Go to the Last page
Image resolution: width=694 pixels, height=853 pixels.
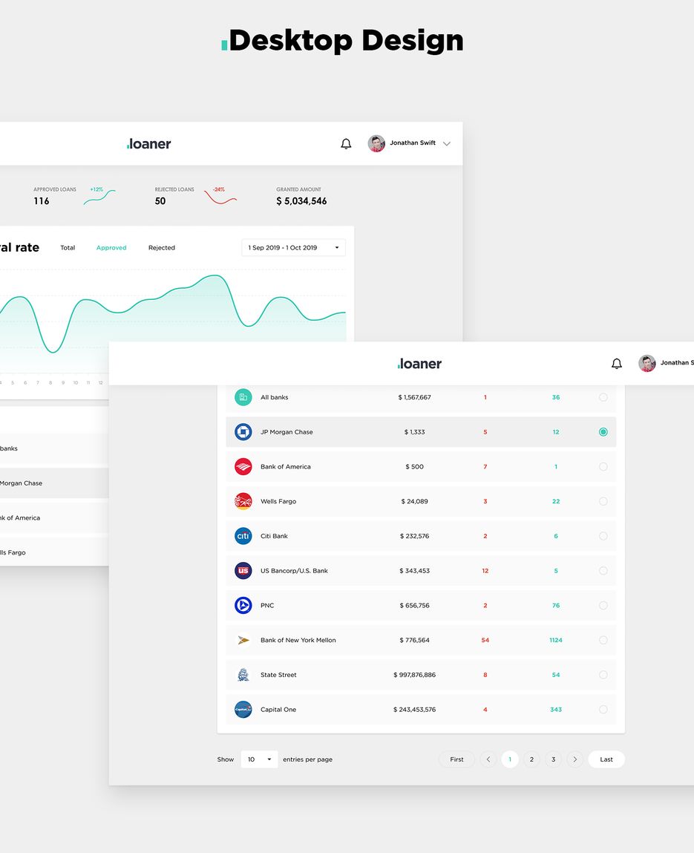click(x=606, y=759)
